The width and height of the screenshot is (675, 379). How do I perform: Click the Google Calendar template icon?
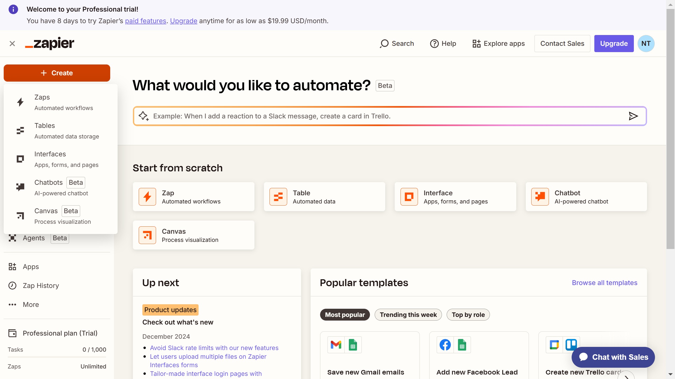[554, 345]
